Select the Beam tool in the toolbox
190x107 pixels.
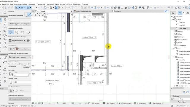(x=5, y=28)
